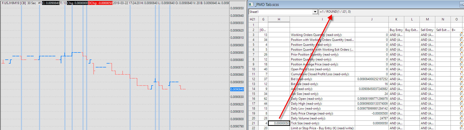
Task: Select row 21 header
Action: 253,123
